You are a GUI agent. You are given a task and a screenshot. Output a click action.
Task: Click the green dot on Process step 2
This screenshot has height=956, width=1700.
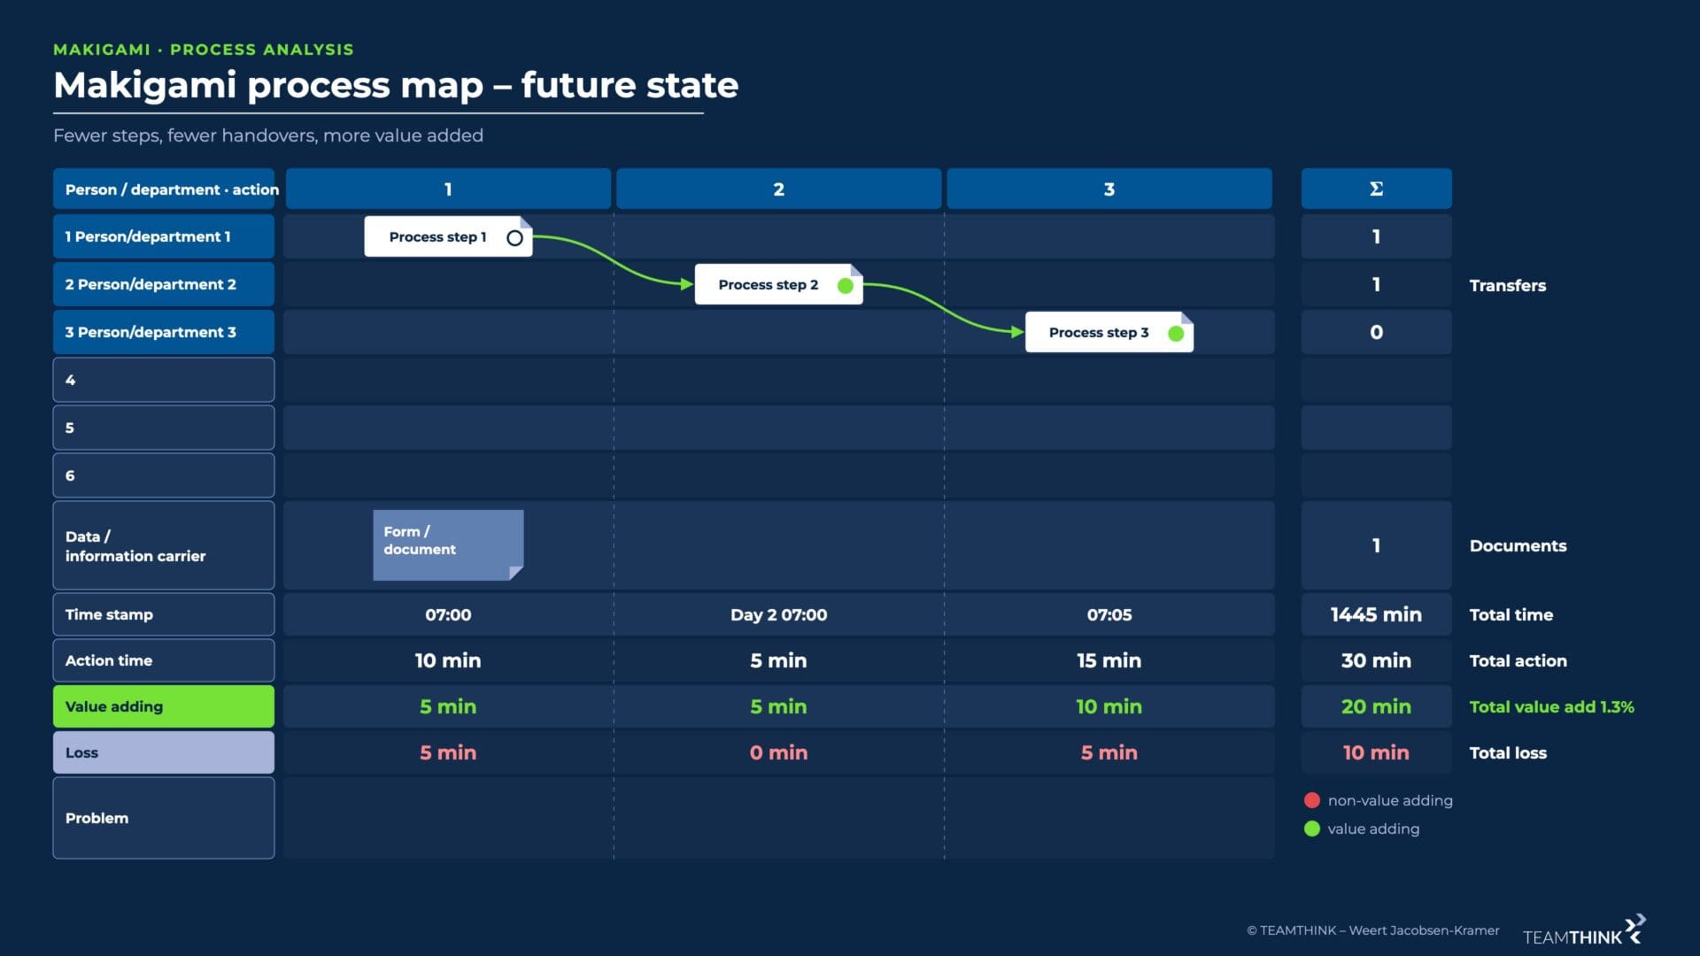pyautogui.click(x=846, y=285)
